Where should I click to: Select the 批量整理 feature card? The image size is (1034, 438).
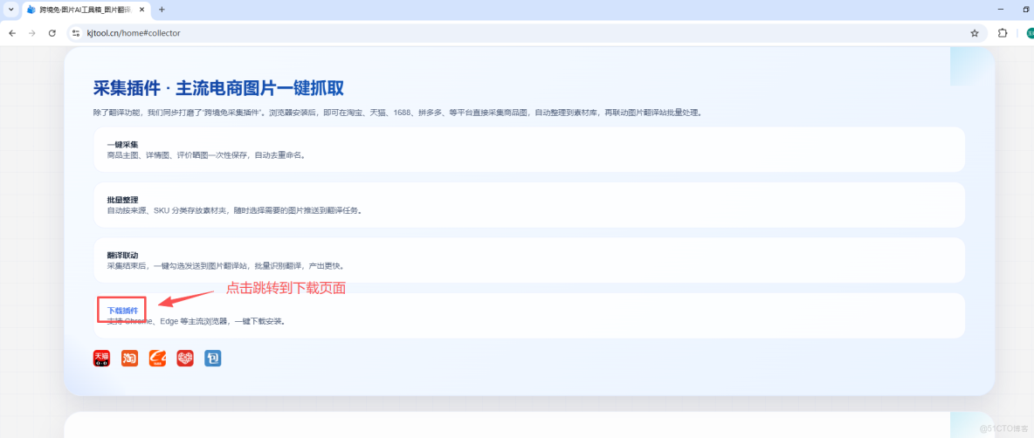coord(529,205)
